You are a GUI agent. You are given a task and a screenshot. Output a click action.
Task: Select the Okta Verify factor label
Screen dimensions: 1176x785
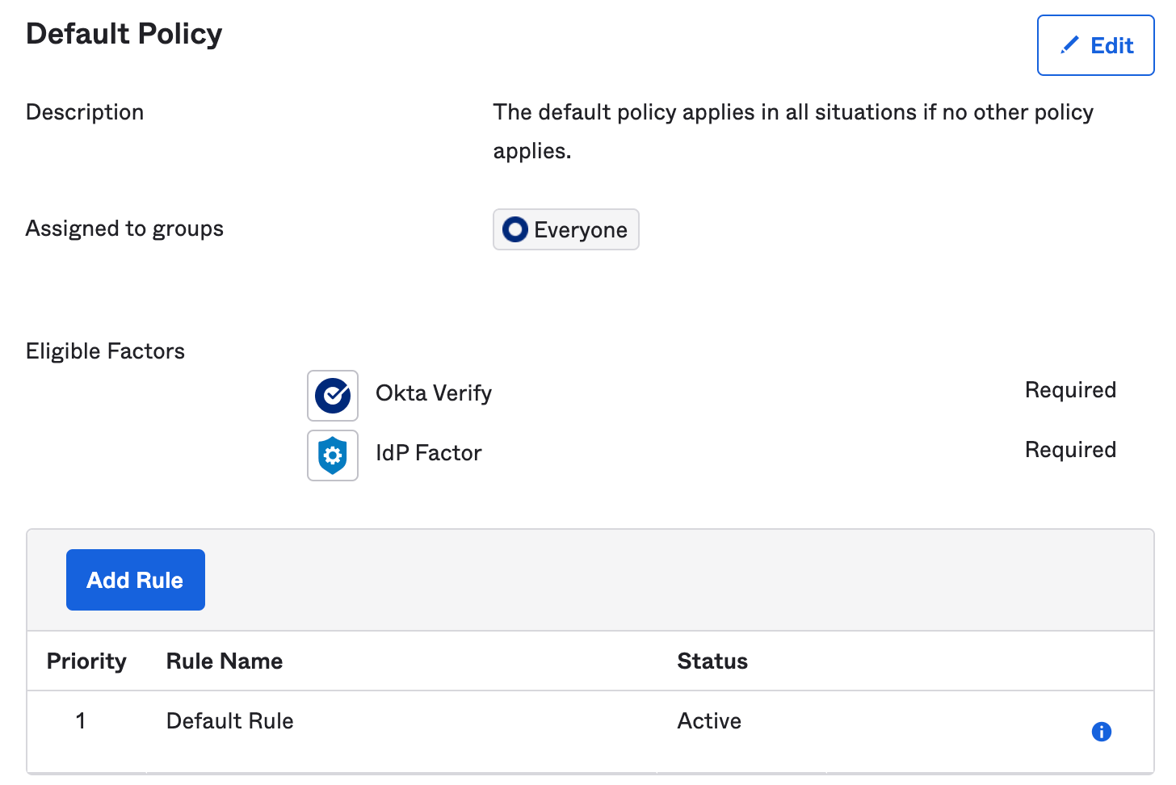coord(434,393)
